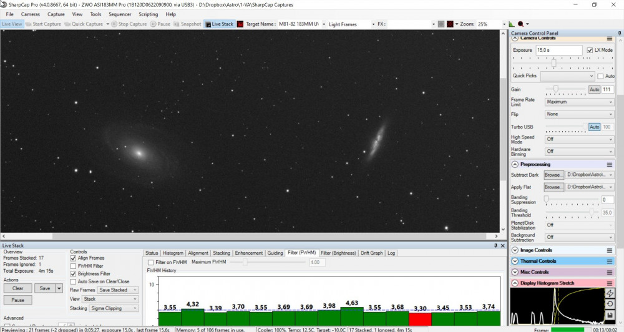
Task: Enable the FWHM Filter checkbox
Action: click(73, 266)
